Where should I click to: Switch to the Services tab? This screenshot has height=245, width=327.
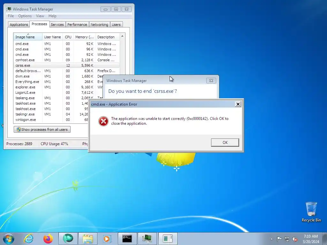click(57, 25)
